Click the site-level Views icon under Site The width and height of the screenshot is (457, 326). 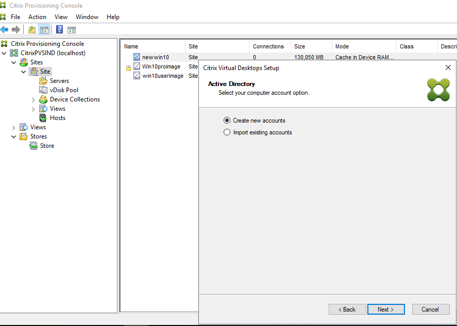coord(43,109)
